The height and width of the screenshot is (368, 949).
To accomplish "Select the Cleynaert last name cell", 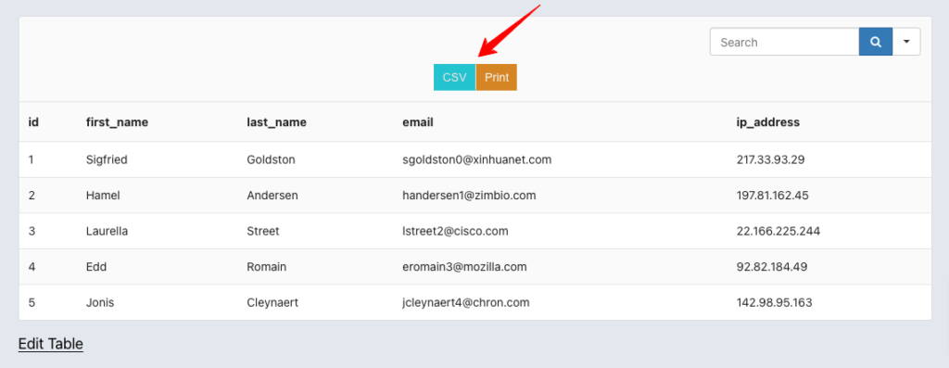I will [x=272, y=302].
